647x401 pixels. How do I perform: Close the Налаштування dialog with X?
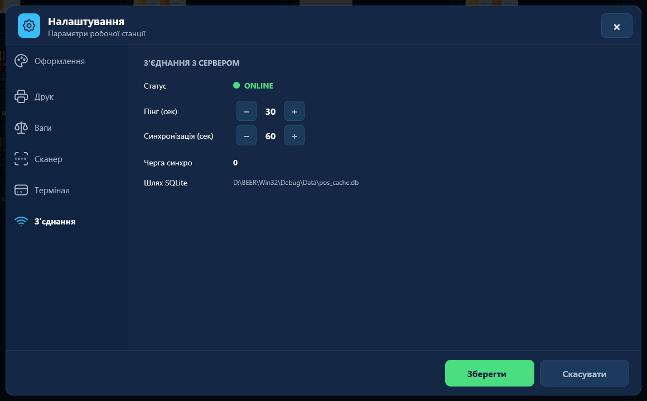click(616, 26)
